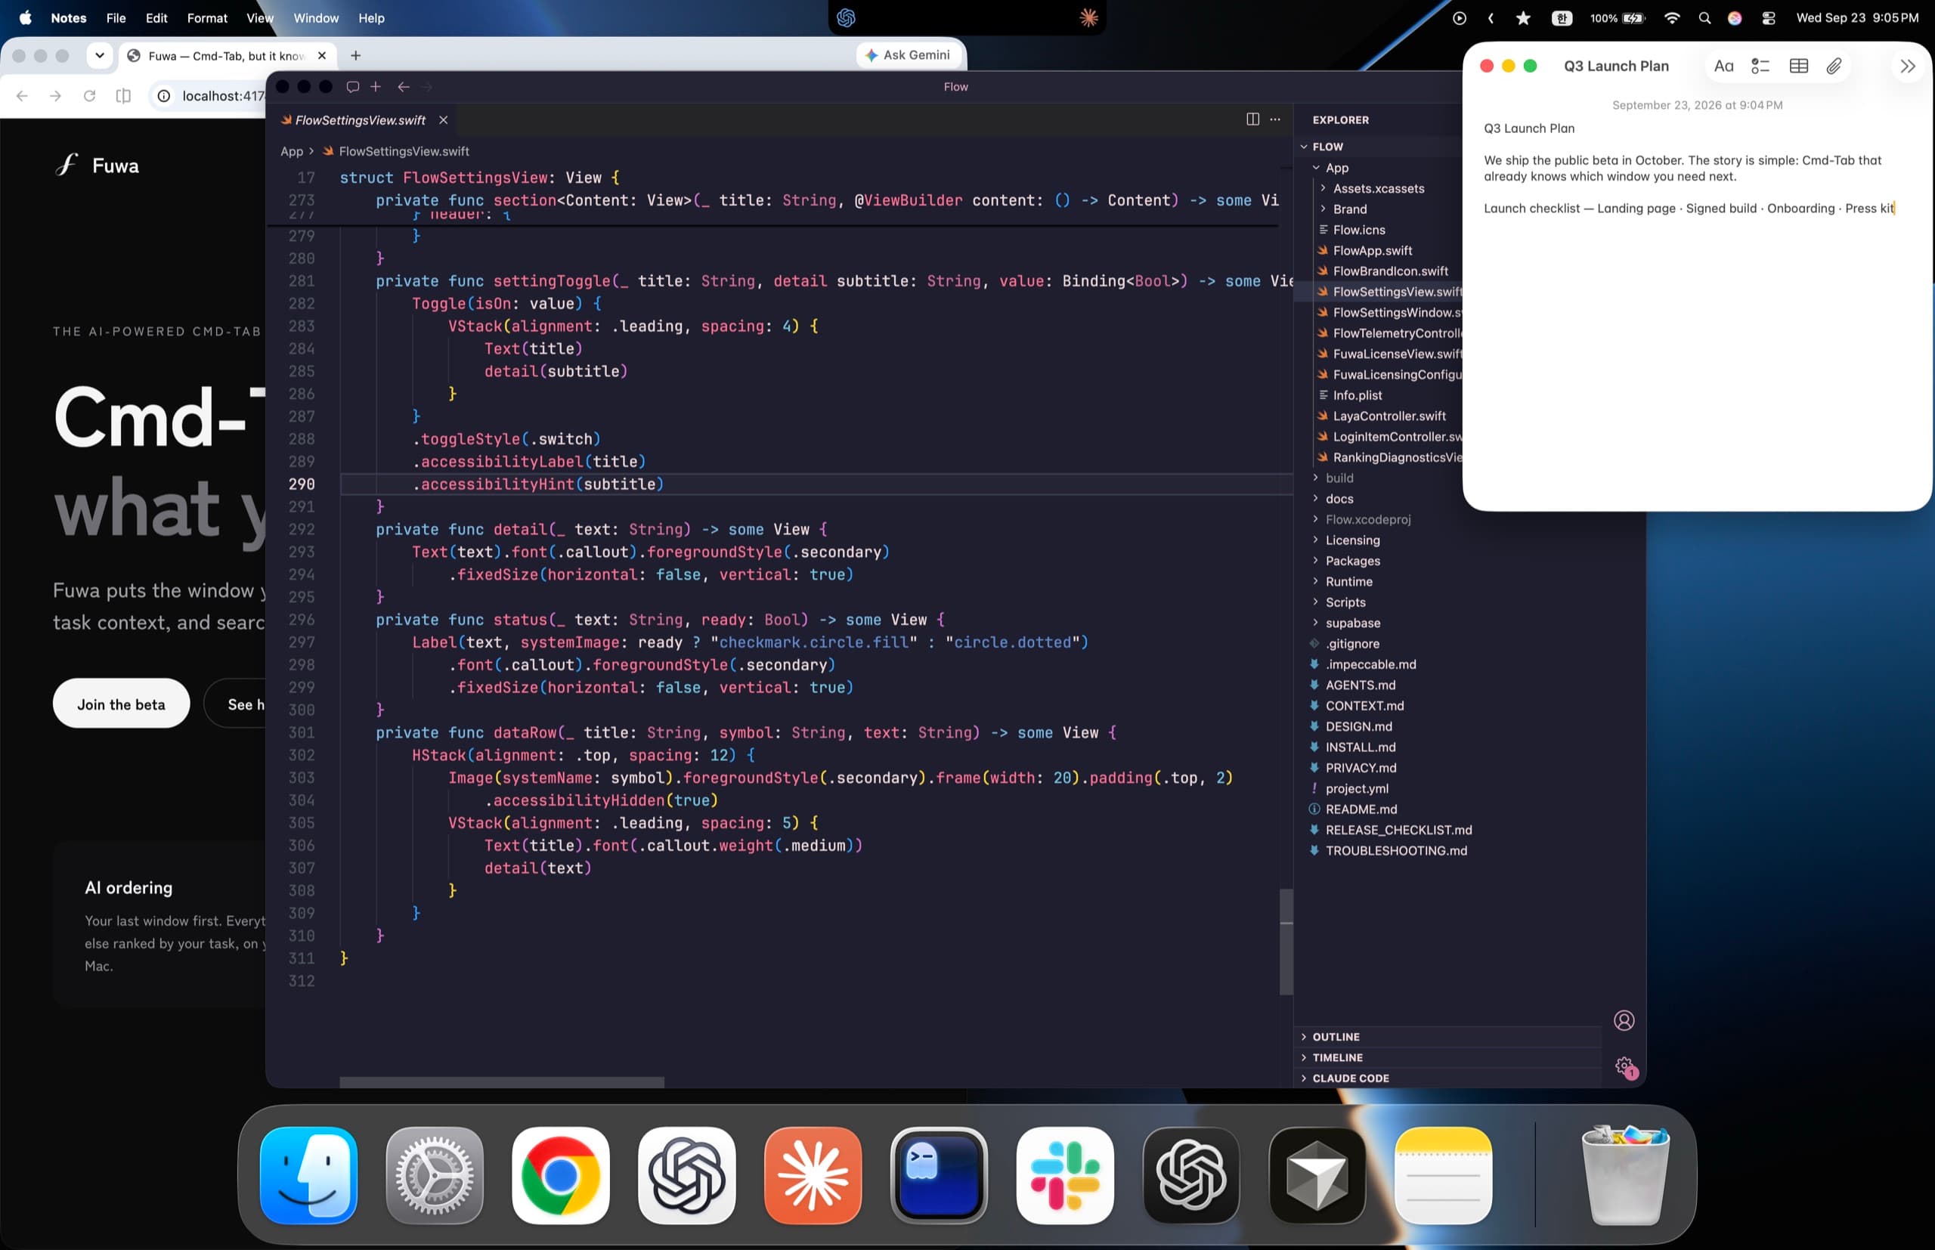Click the App breadcrumb in the editor
This screenshot has width=1935, height=1250.
[x=292, y=152]
